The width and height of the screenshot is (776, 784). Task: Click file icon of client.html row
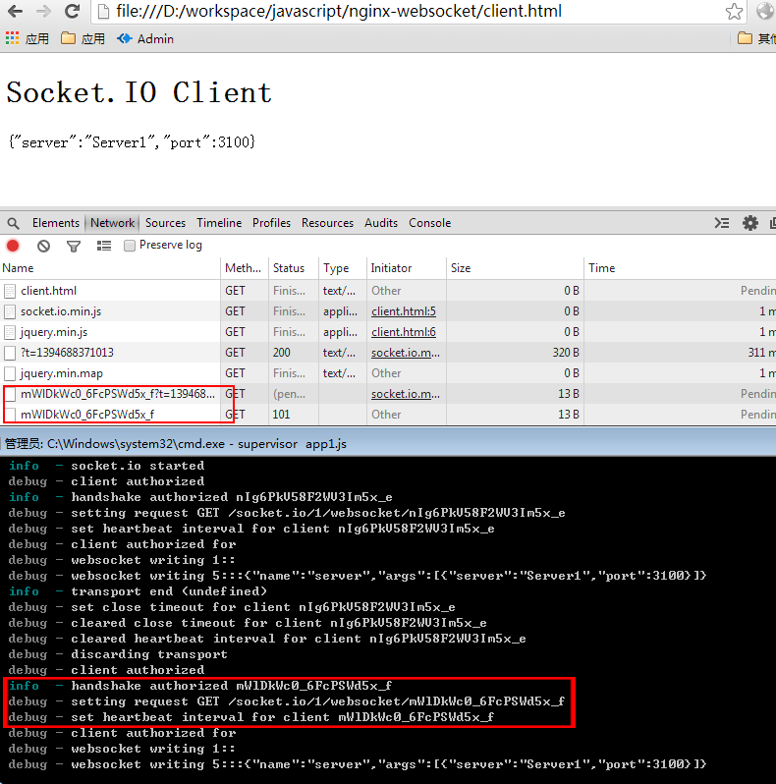coord(10,291)
